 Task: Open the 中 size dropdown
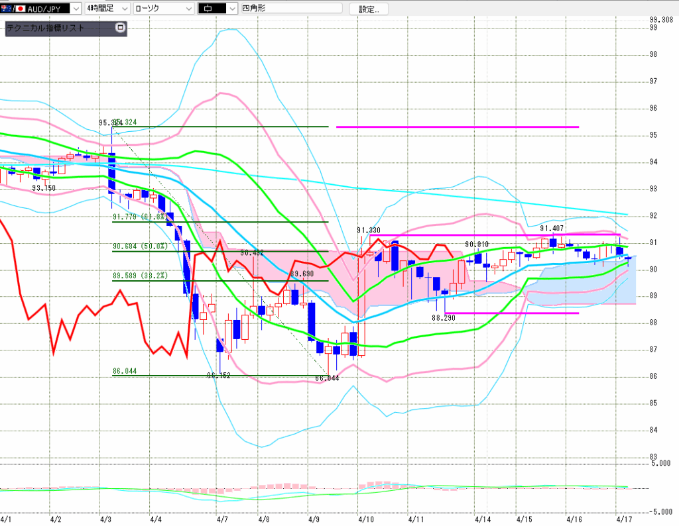pyautogui.click(x=217, y=8)
